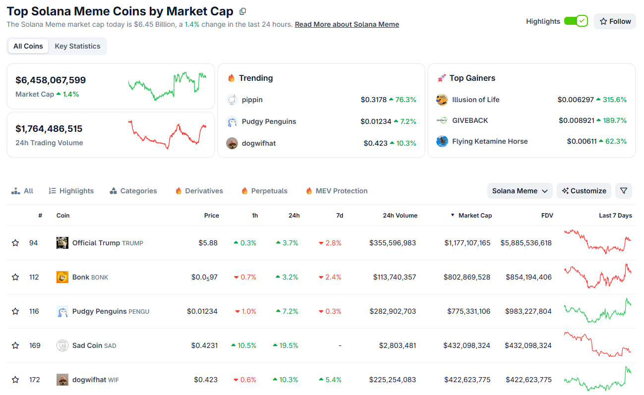Open the filter funnel icon

tap(623, 190)
